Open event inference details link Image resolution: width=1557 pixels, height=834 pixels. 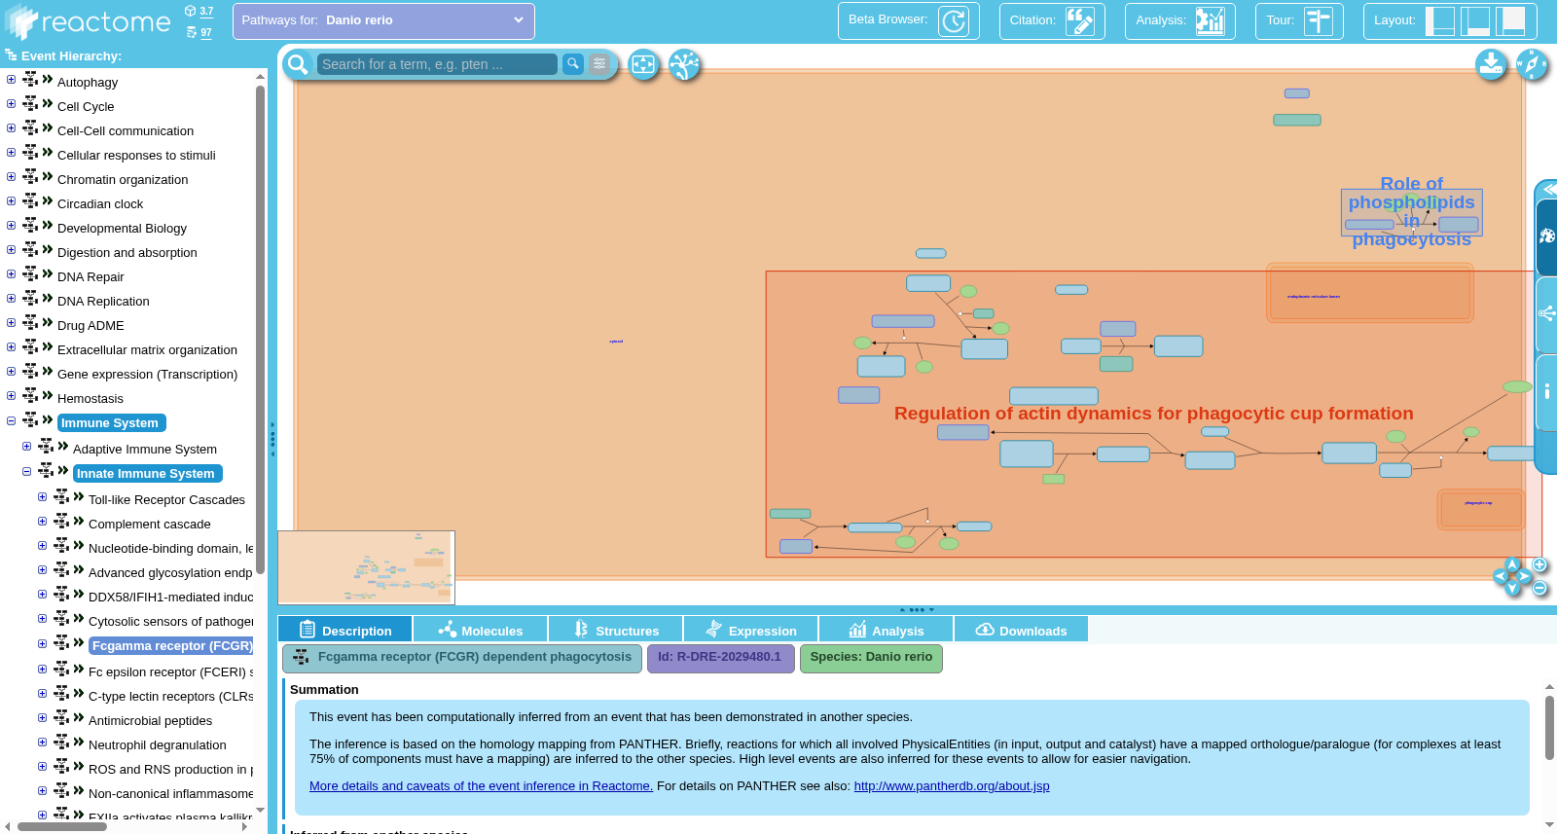pyautogui.click(x=481, y=786)
